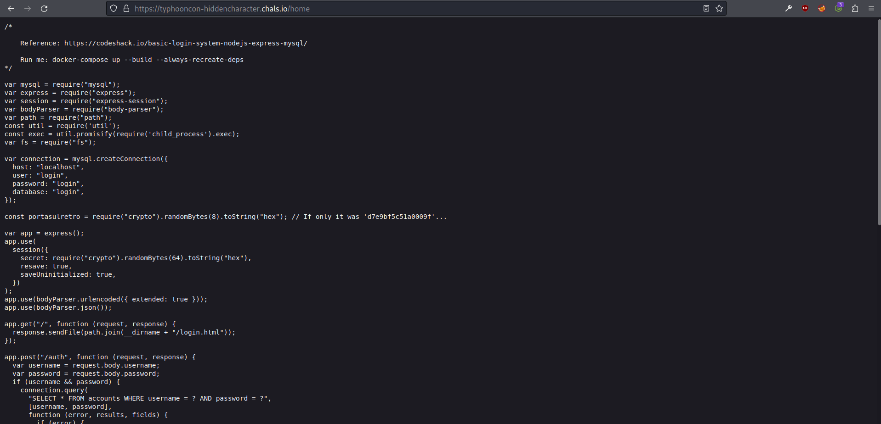The width and height of the screenshot is (881, 424).
Task: Click the padlock site security icon
Action: coord(126,9)
